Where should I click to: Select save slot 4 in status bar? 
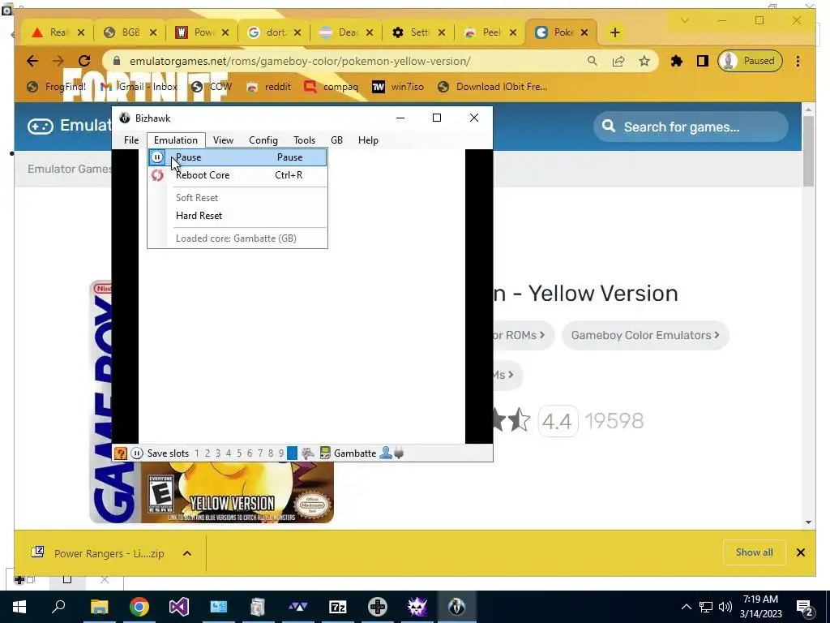229,453
